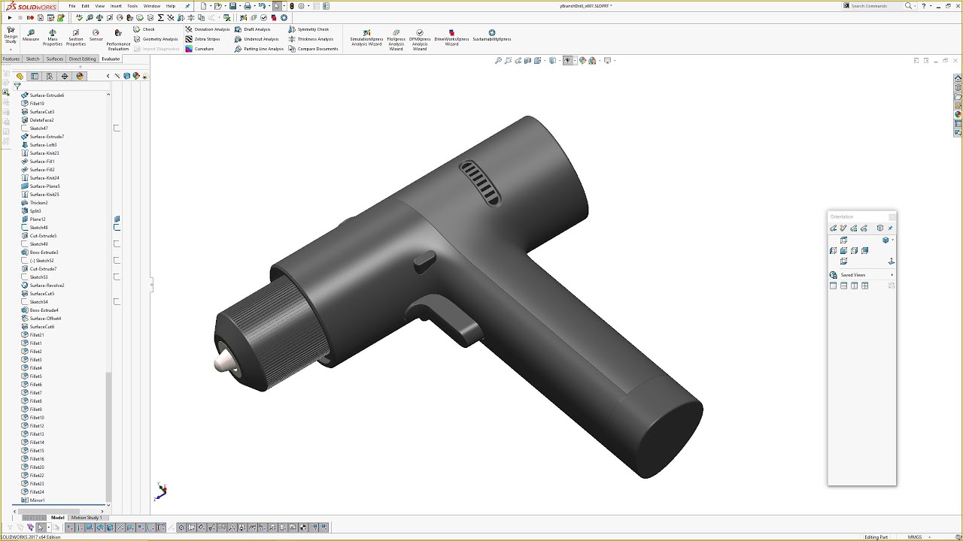Click Symmetry Check button

[x=308, y=29]
